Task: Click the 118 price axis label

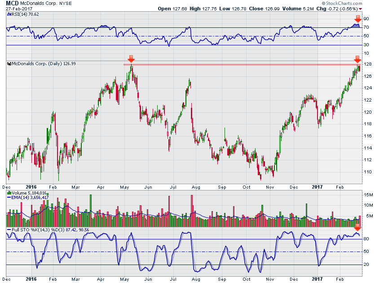Action: pos(368,124)
